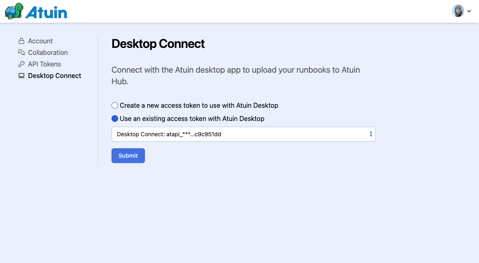Click the Desktop Connect page heading
The width and height of the screenshot is (479, 263).
click(158, 44)
